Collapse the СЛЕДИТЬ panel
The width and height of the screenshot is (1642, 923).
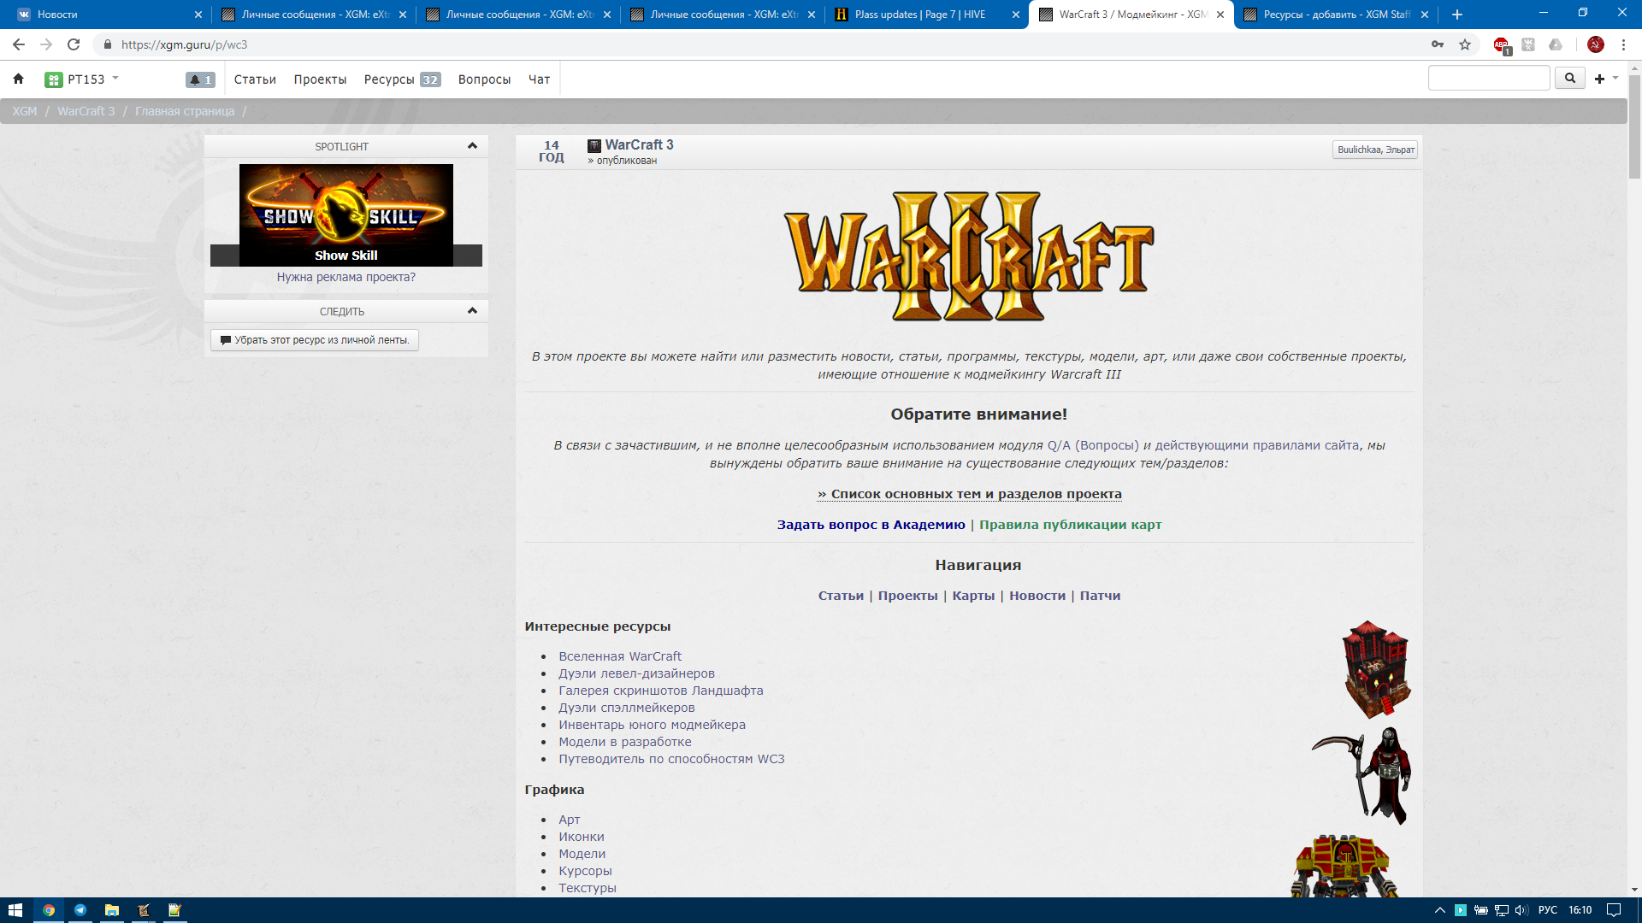(472, 311)
